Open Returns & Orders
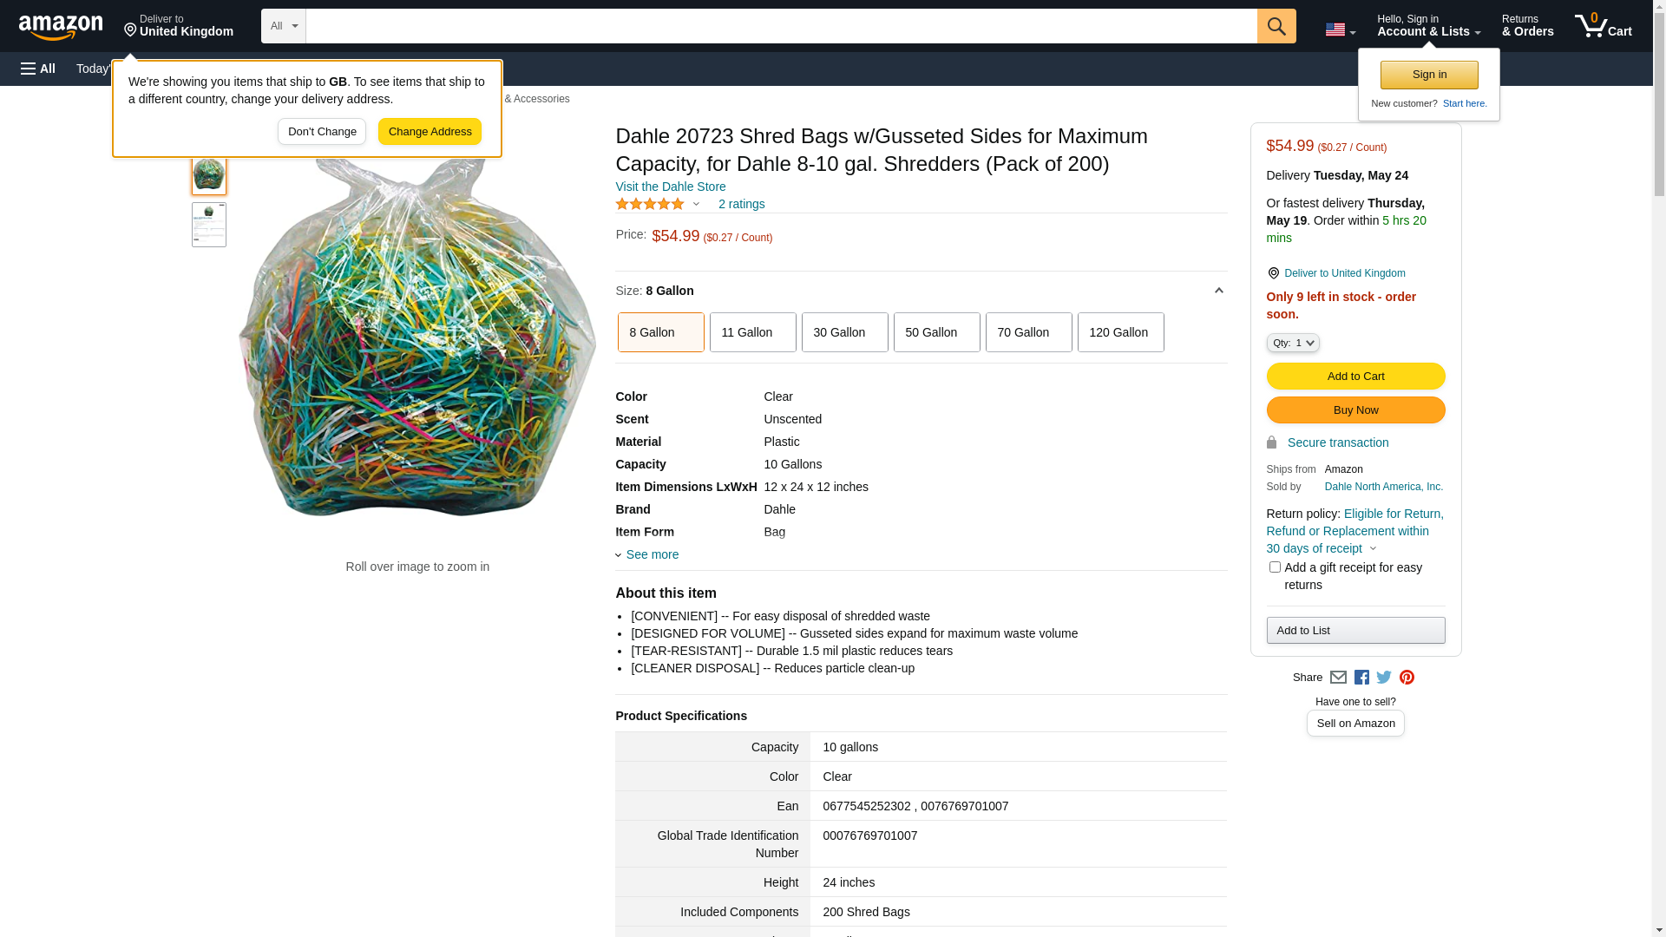Image resolution: width=1666 pixels, height=937 pixels. [1527, 26]
